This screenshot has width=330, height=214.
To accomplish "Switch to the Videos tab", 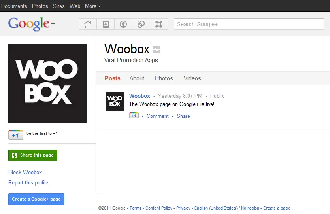I will click(x=192, y=78).
